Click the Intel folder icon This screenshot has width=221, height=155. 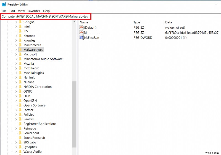pyautogui.click(x=20, y=26)
